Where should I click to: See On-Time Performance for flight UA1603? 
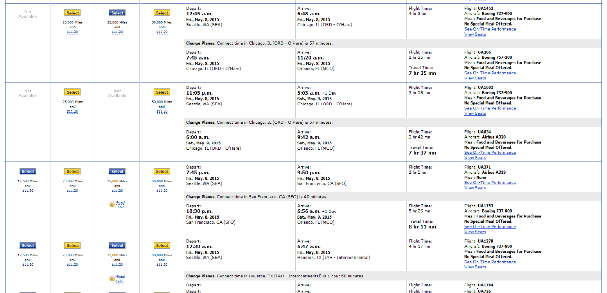pos(490,108)
